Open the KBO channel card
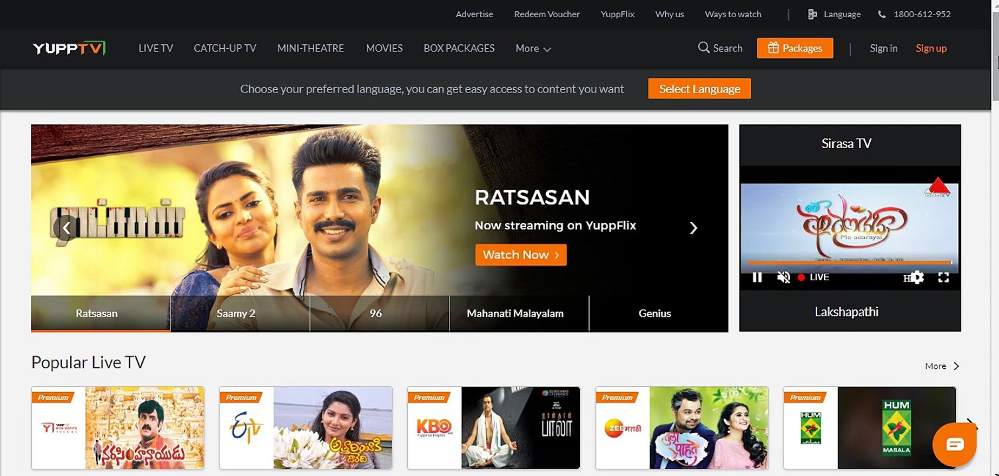Image resolution: width=999 pixels, height=476 pixels. pyautogui.click(x=494, y=428)
